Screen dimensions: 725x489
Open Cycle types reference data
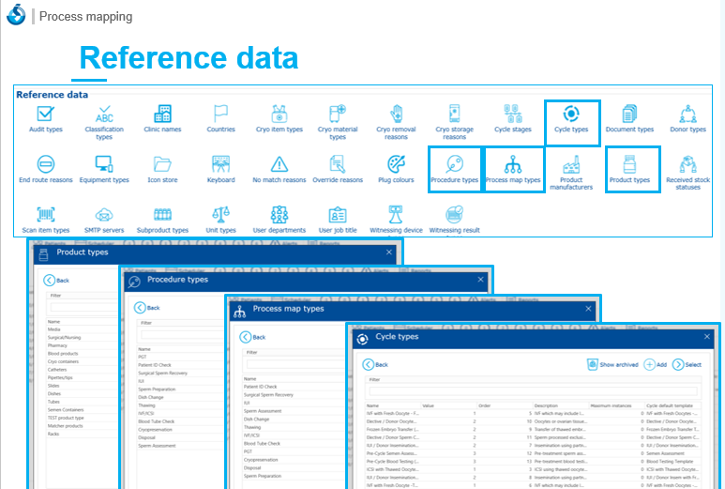click(571, 115)
